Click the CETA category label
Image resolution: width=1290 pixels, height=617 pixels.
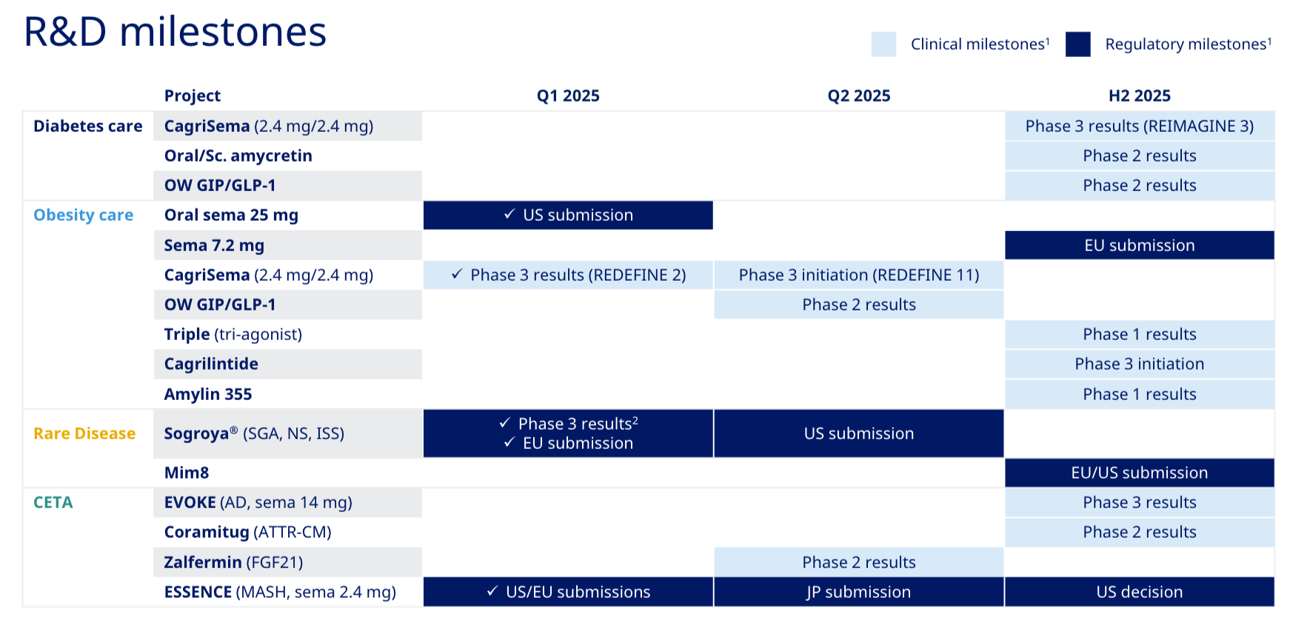pyautogui.click(x=53, y=502)
